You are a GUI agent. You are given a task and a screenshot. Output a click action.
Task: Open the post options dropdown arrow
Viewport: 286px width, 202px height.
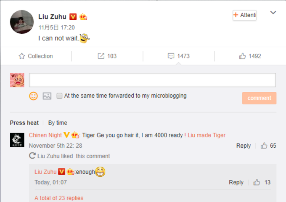[273, 13]
